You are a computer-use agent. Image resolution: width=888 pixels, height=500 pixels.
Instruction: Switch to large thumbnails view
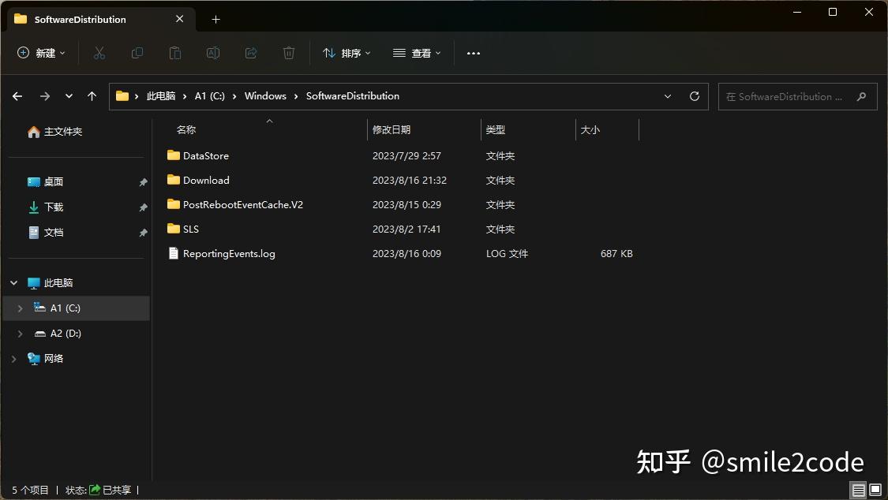(875, 490)
